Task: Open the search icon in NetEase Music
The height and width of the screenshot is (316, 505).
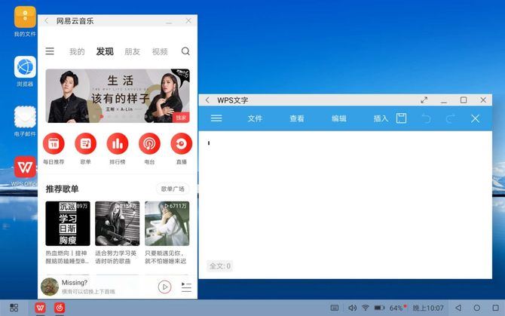Action: (185, 51)
